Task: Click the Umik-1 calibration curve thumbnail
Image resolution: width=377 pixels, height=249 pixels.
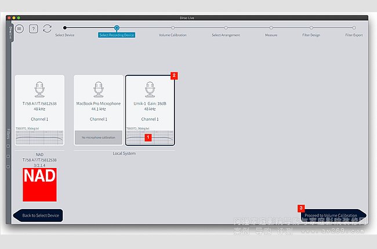Action: coord(150,138)
